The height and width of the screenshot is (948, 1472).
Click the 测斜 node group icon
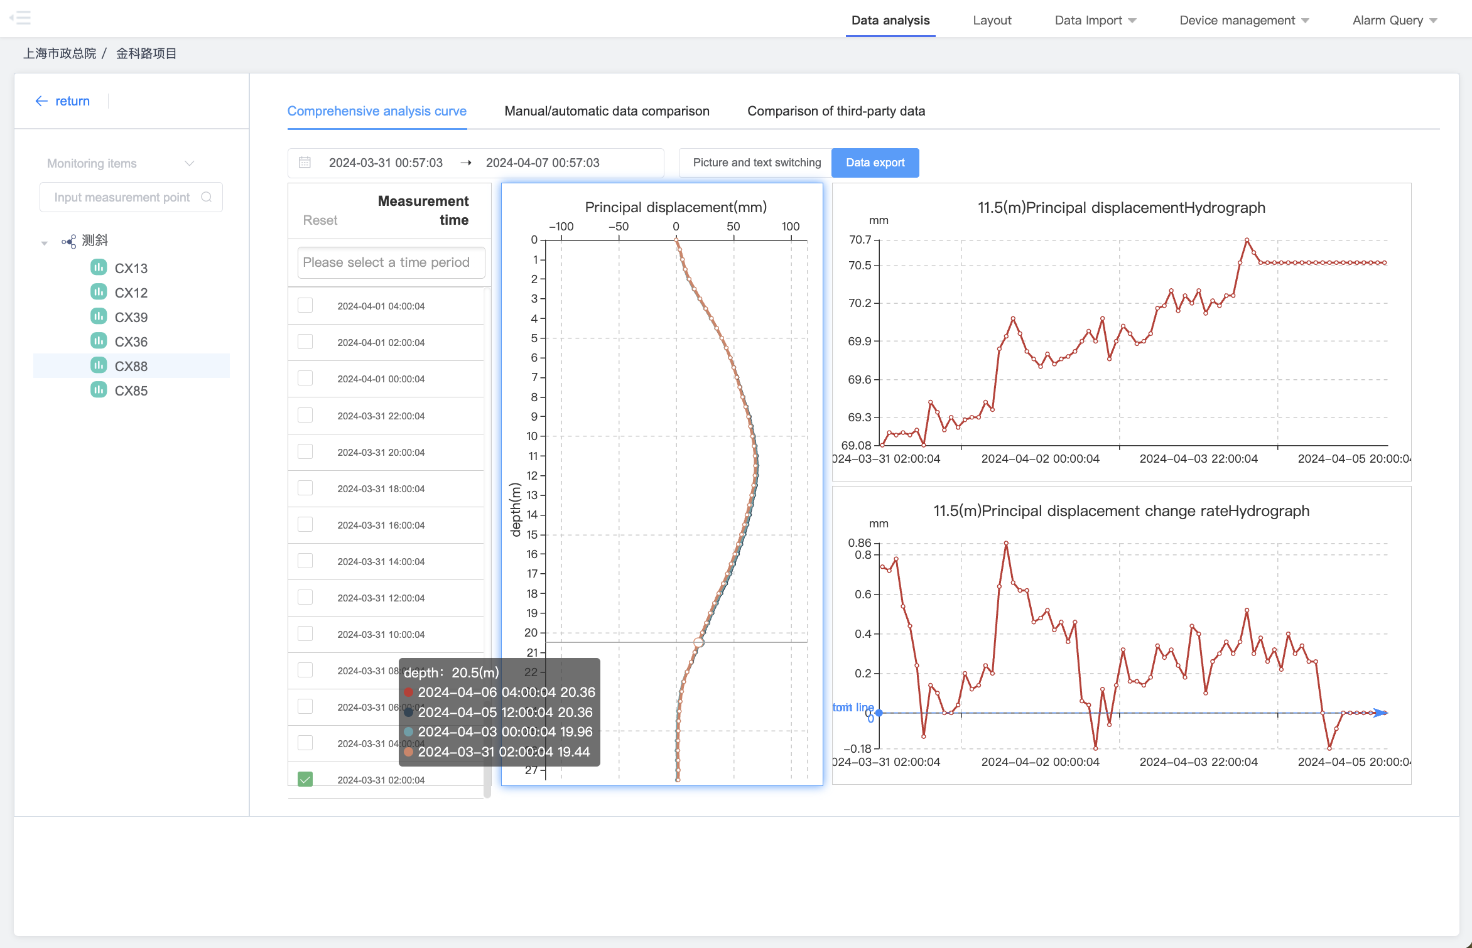point(69,241)
